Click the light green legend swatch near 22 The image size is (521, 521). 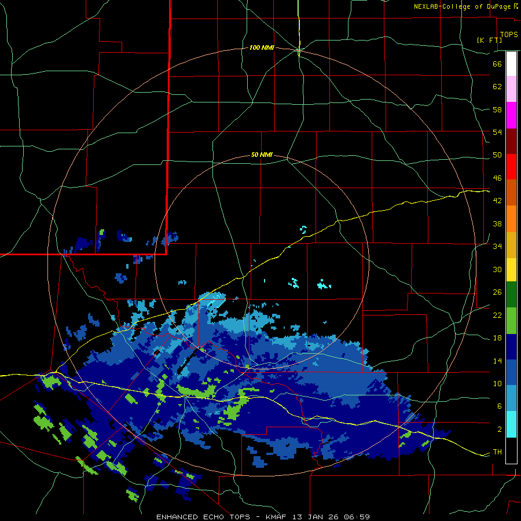(x=511, y=321)
